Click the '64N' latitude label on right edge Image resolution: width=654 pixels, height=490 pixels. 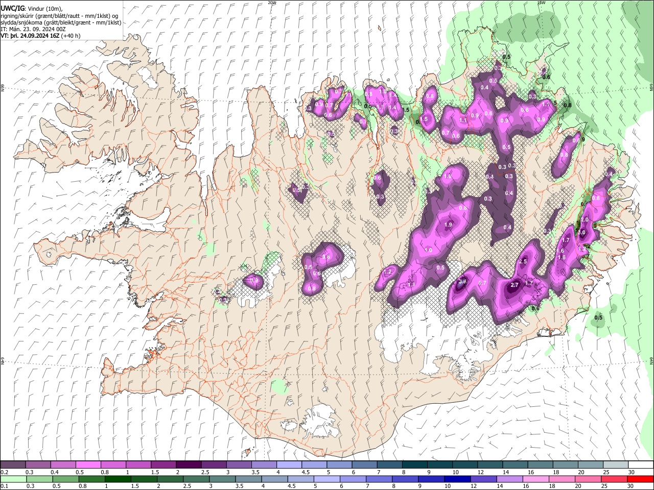[651, 360]
